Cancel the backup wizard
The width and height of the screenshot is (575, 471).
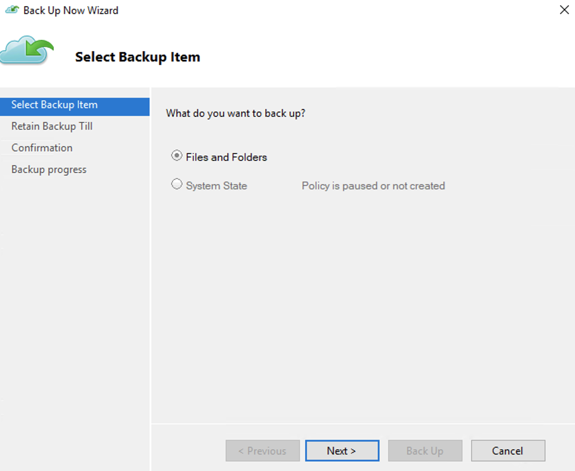pyautogui.click(x=508, y=451)
